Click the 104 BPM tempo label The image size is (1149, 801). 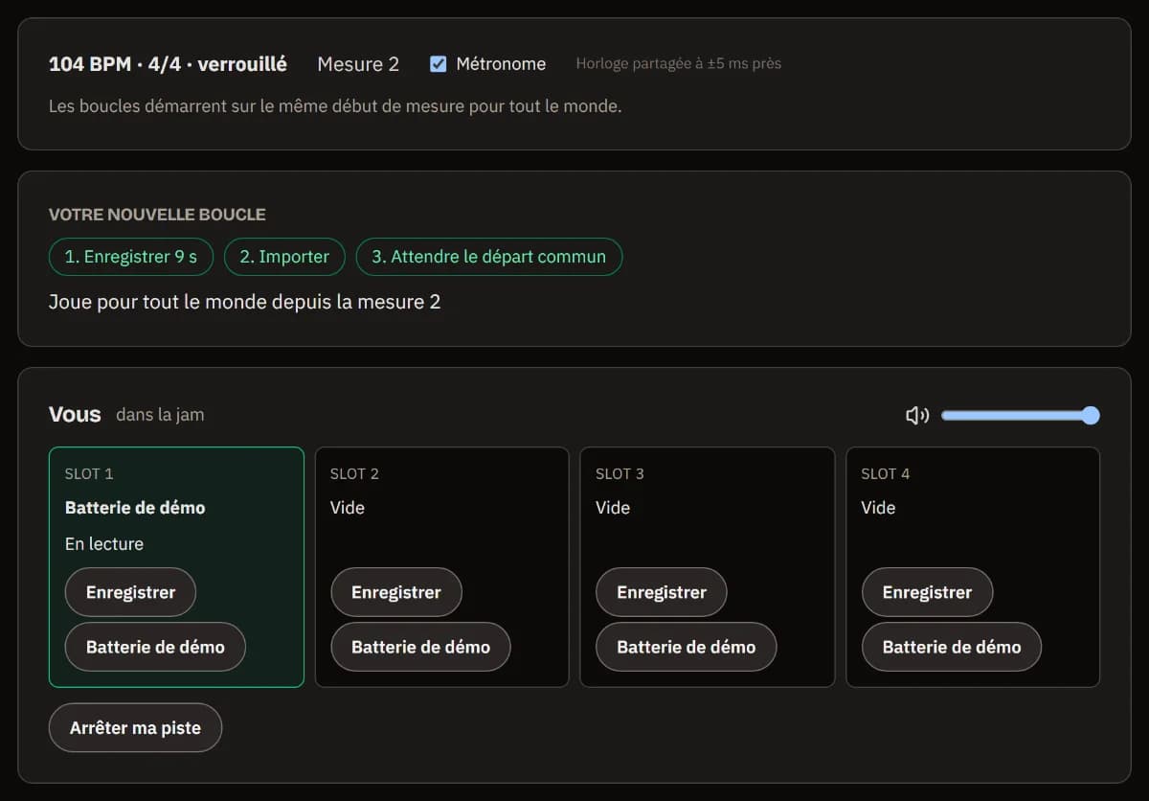point(168,64)
